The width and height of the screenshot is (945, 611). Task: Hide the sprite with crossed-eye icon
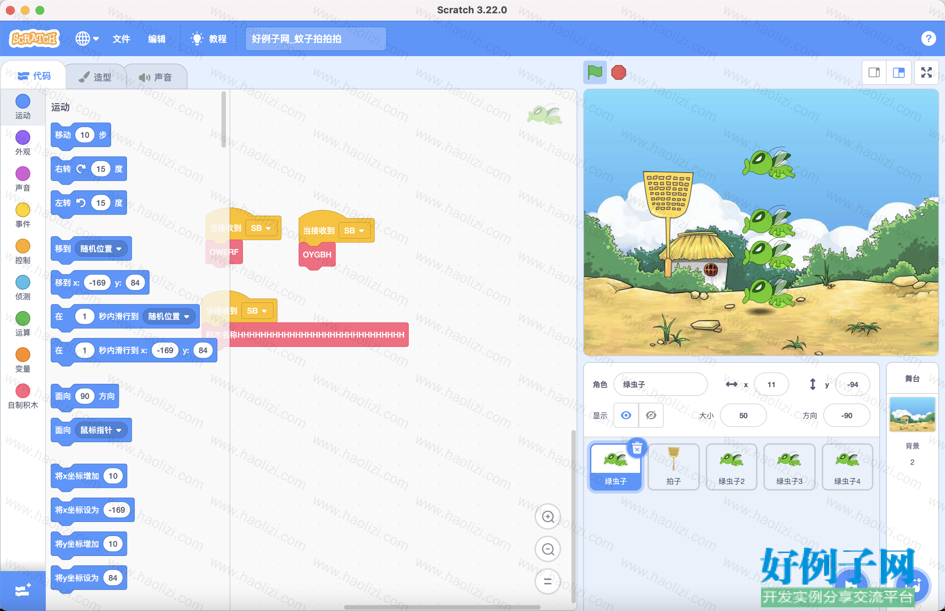click(650, 415)
